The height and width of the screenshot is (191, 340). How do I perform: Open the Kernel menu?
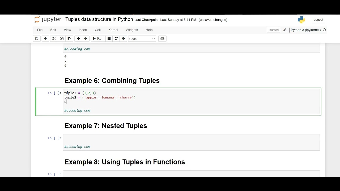point(113,30)
